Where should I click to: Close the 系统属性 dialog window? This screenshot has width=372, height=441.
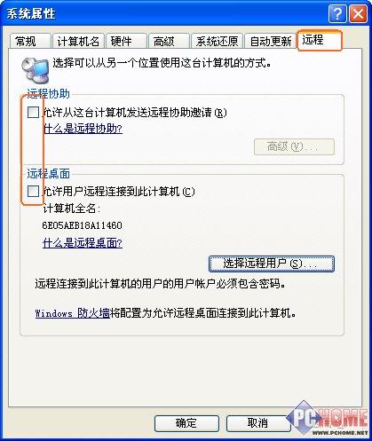tap(358, 14)
